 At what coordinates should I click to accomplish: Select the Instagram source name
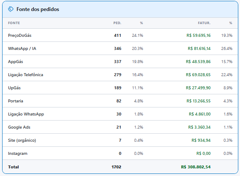pos(18,154)
